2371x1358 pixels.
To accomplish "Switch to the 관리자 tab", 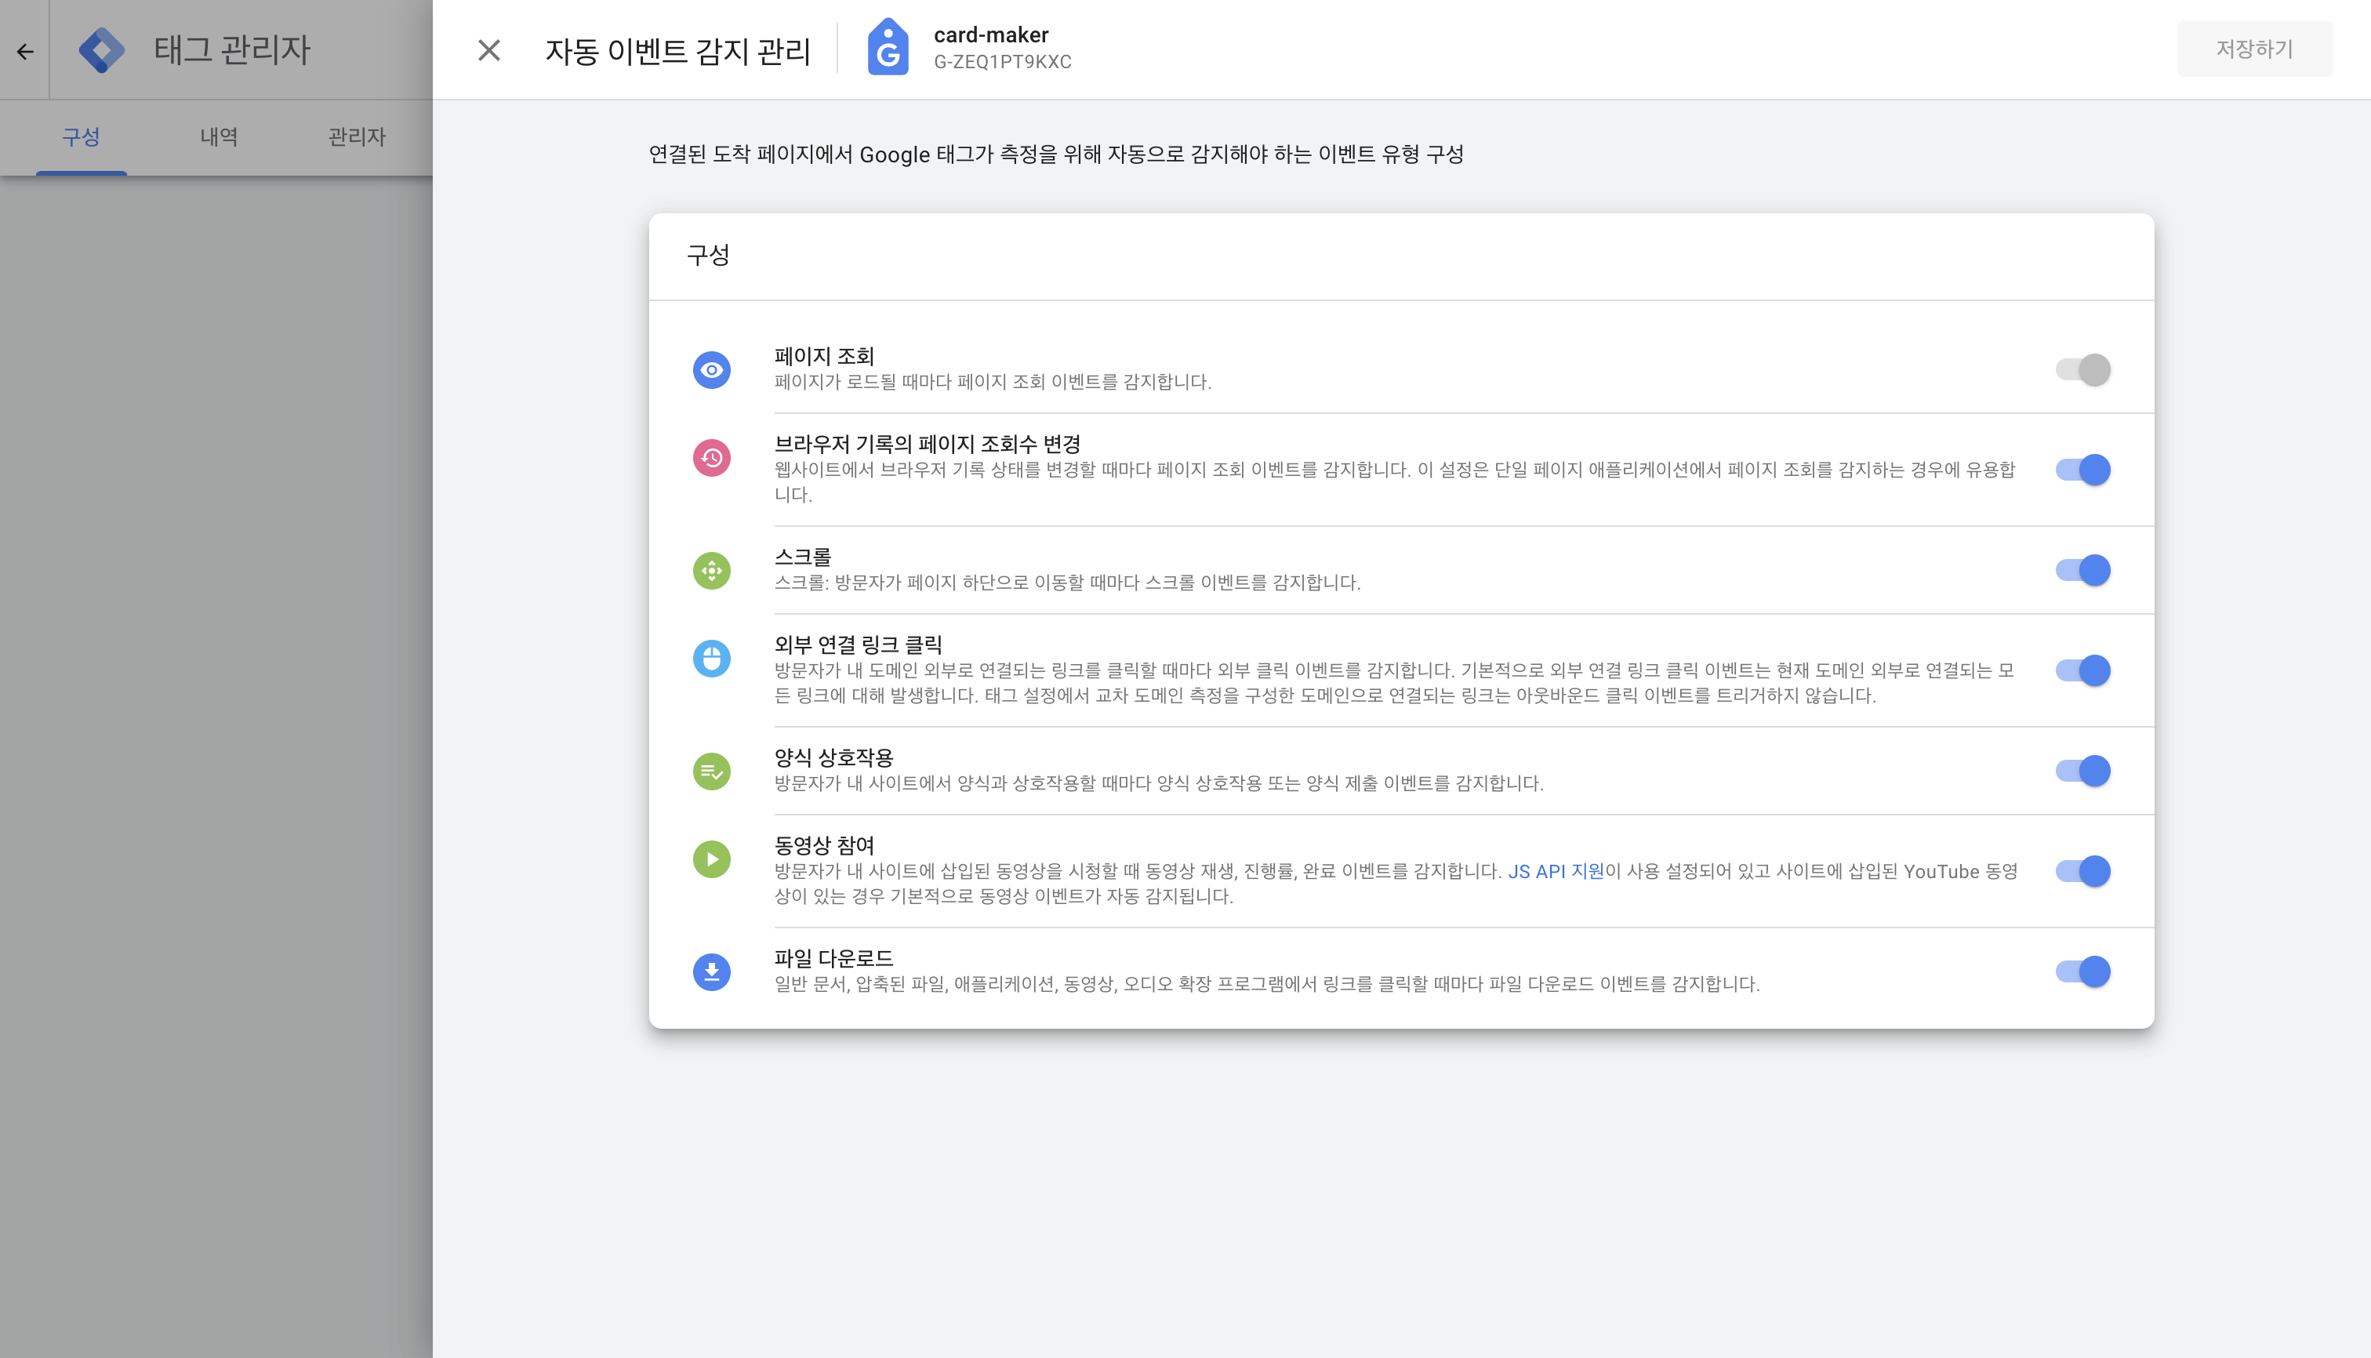I will point(356,137).
